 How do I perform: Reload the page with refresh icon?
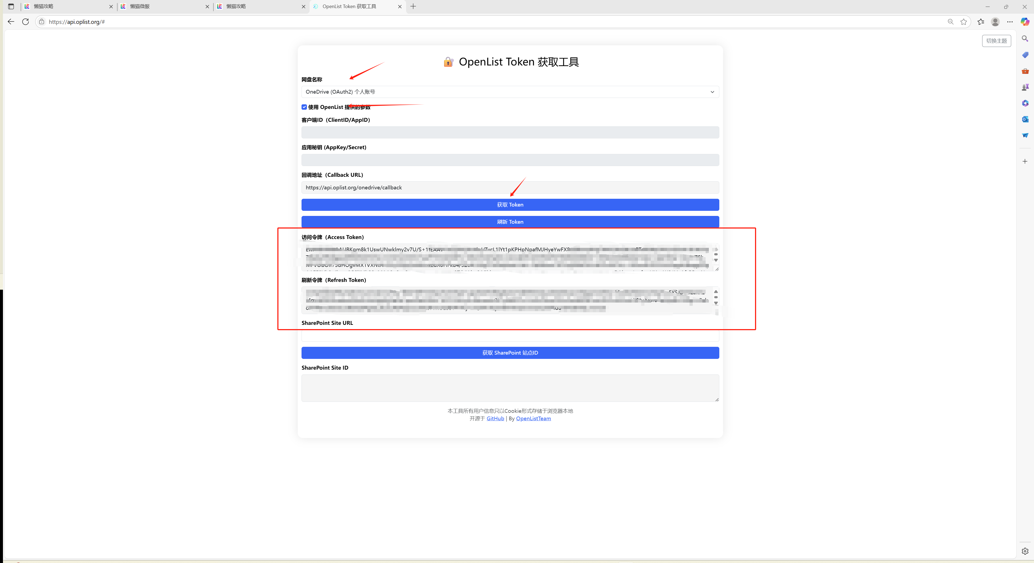point(26,22)
